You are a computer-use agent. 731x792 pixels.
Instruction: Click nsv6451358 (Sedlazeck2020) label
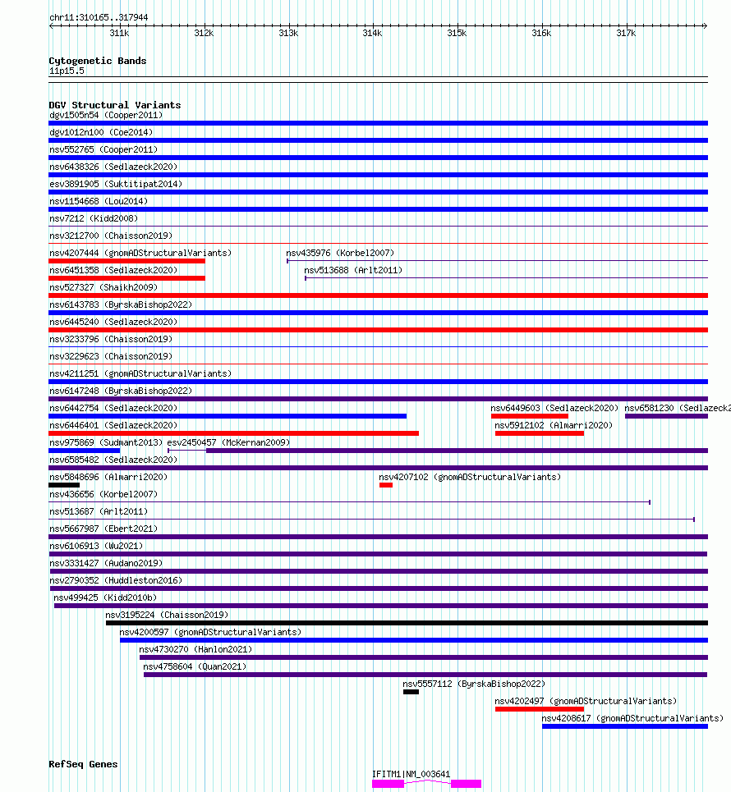point(113,270)
